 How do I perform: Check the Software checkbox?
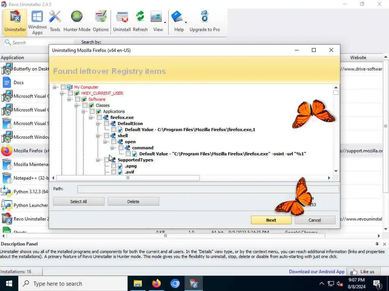coord(77,99)
